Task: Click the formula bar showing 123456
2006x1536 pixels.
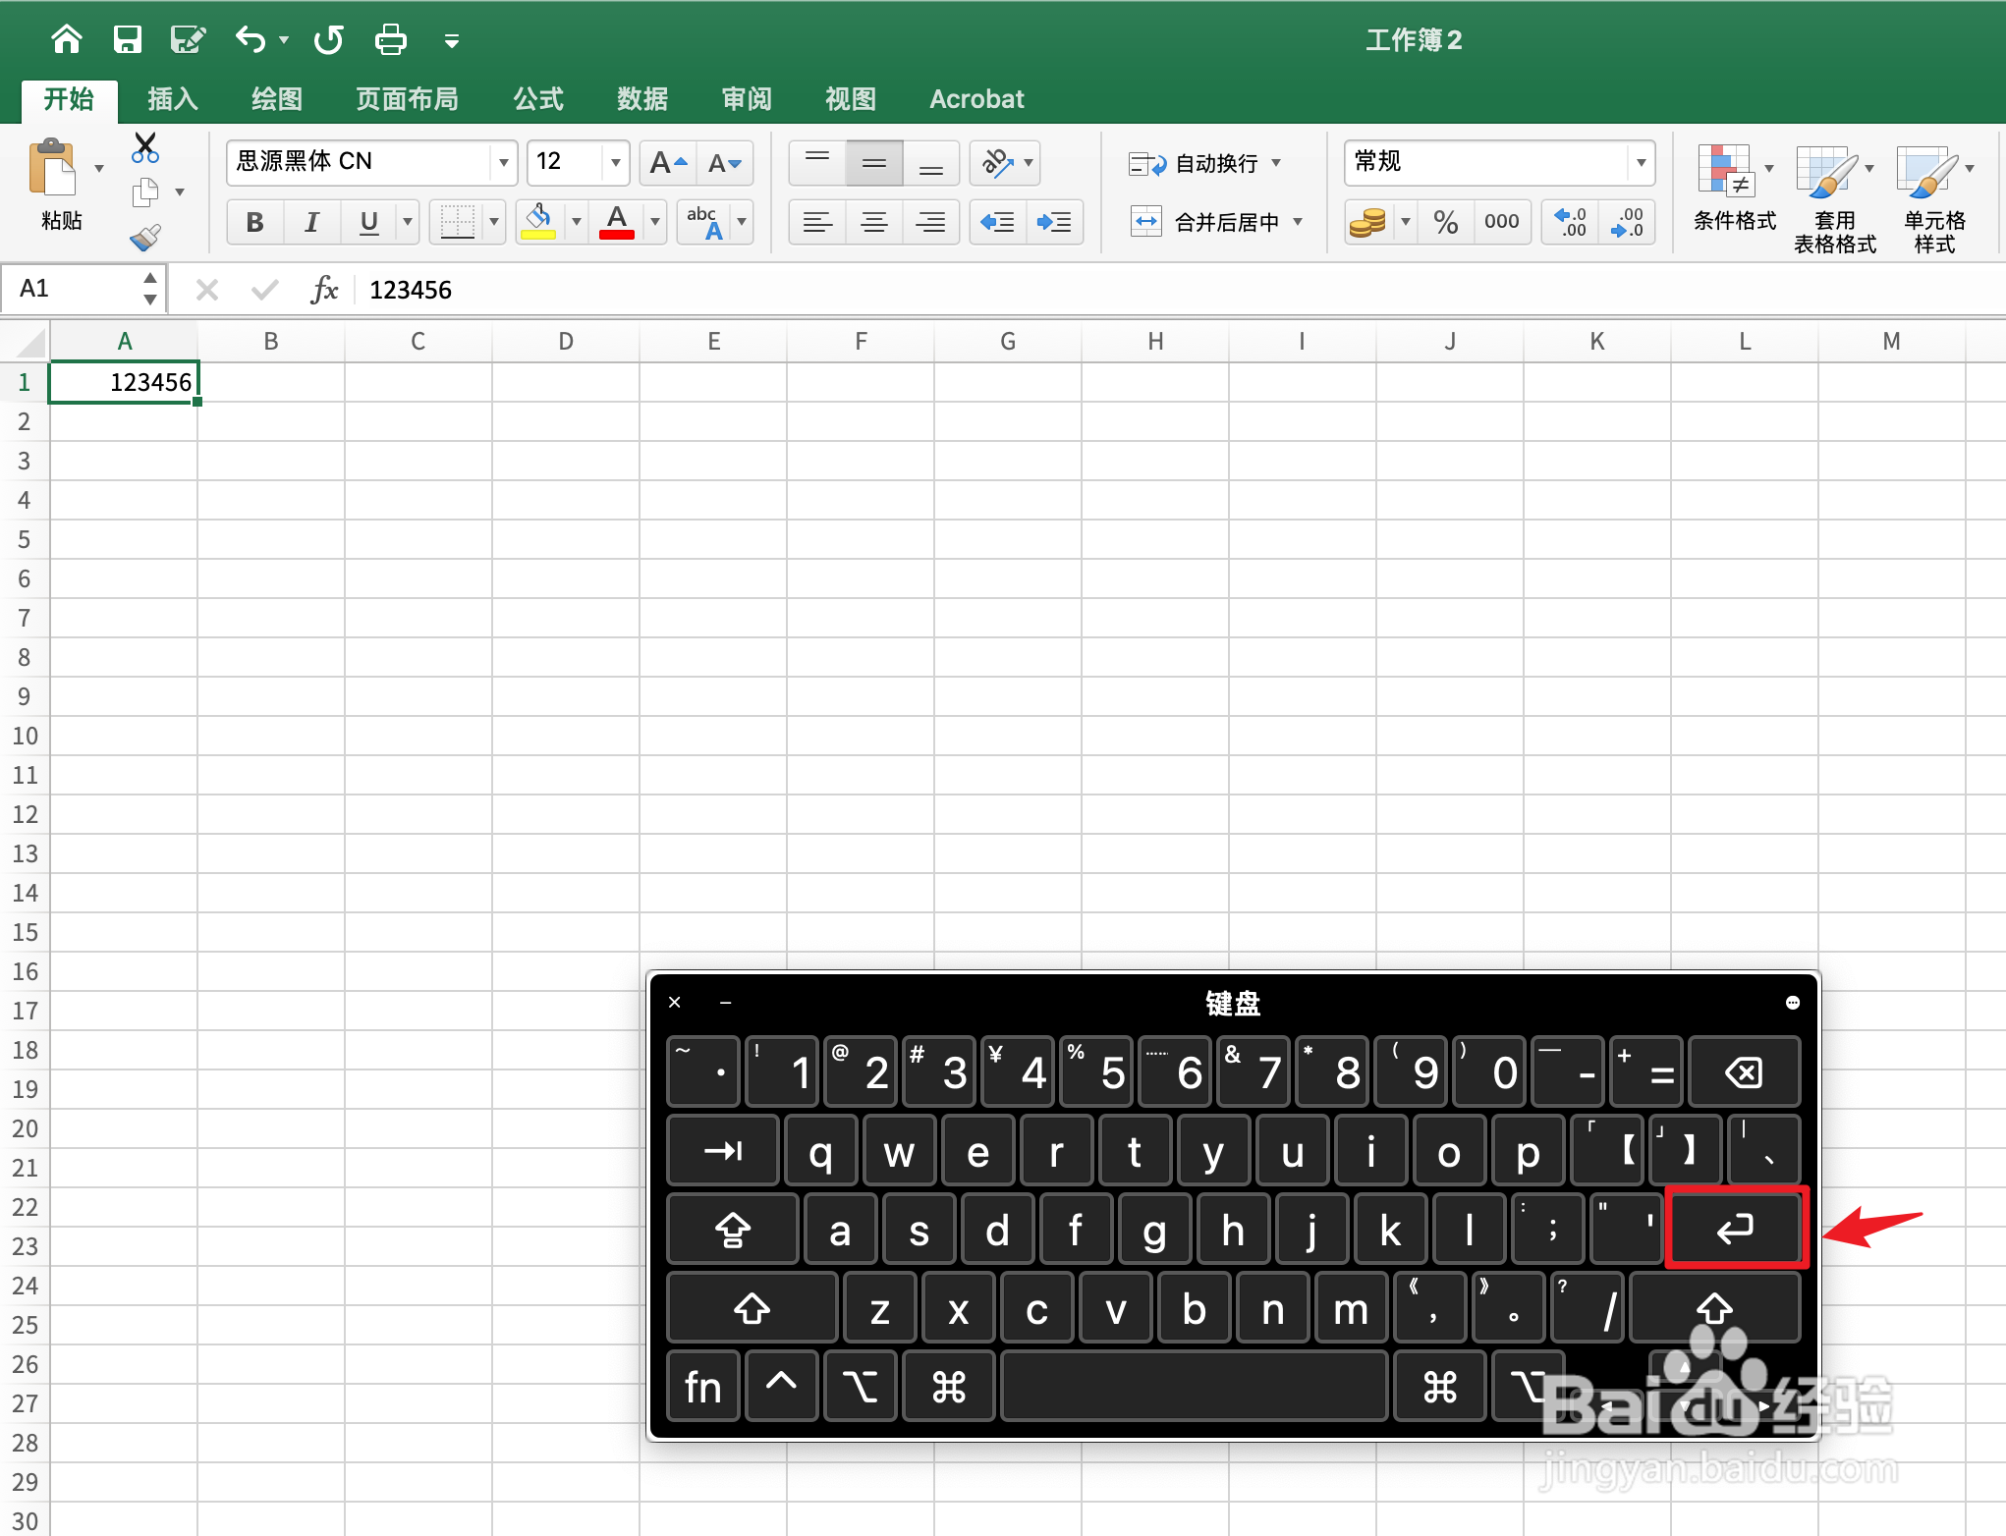Action: click(x=1179, y=290)
